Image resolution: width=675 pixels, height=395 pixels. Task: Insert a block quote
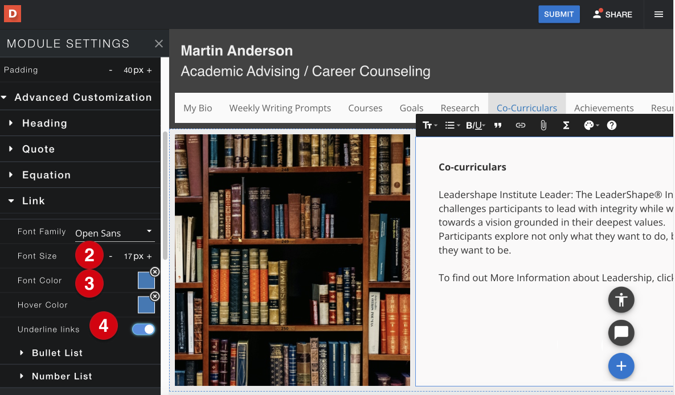498,125
